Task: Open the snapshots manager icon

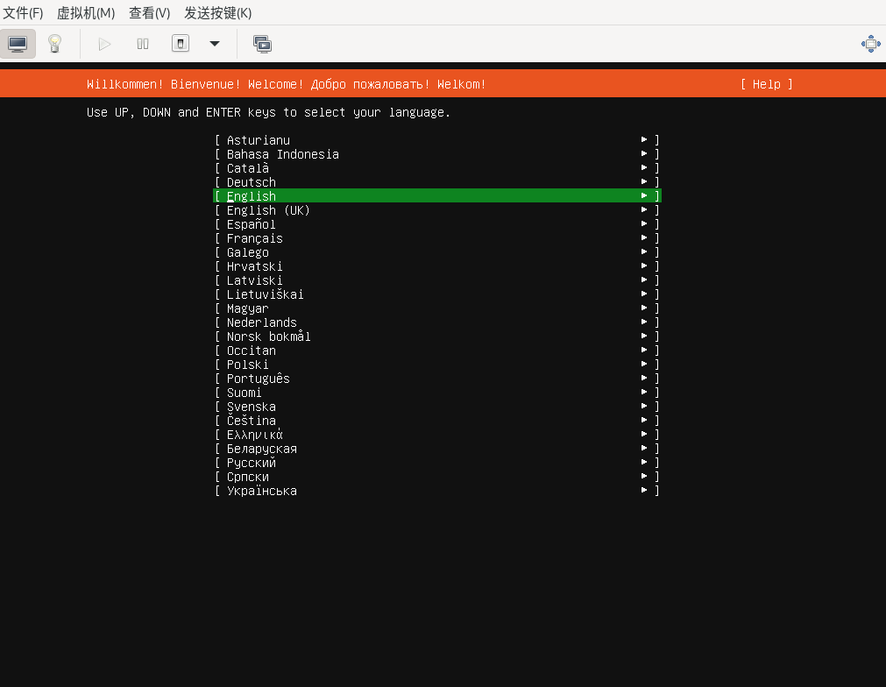Action: [x=262, y=44]
